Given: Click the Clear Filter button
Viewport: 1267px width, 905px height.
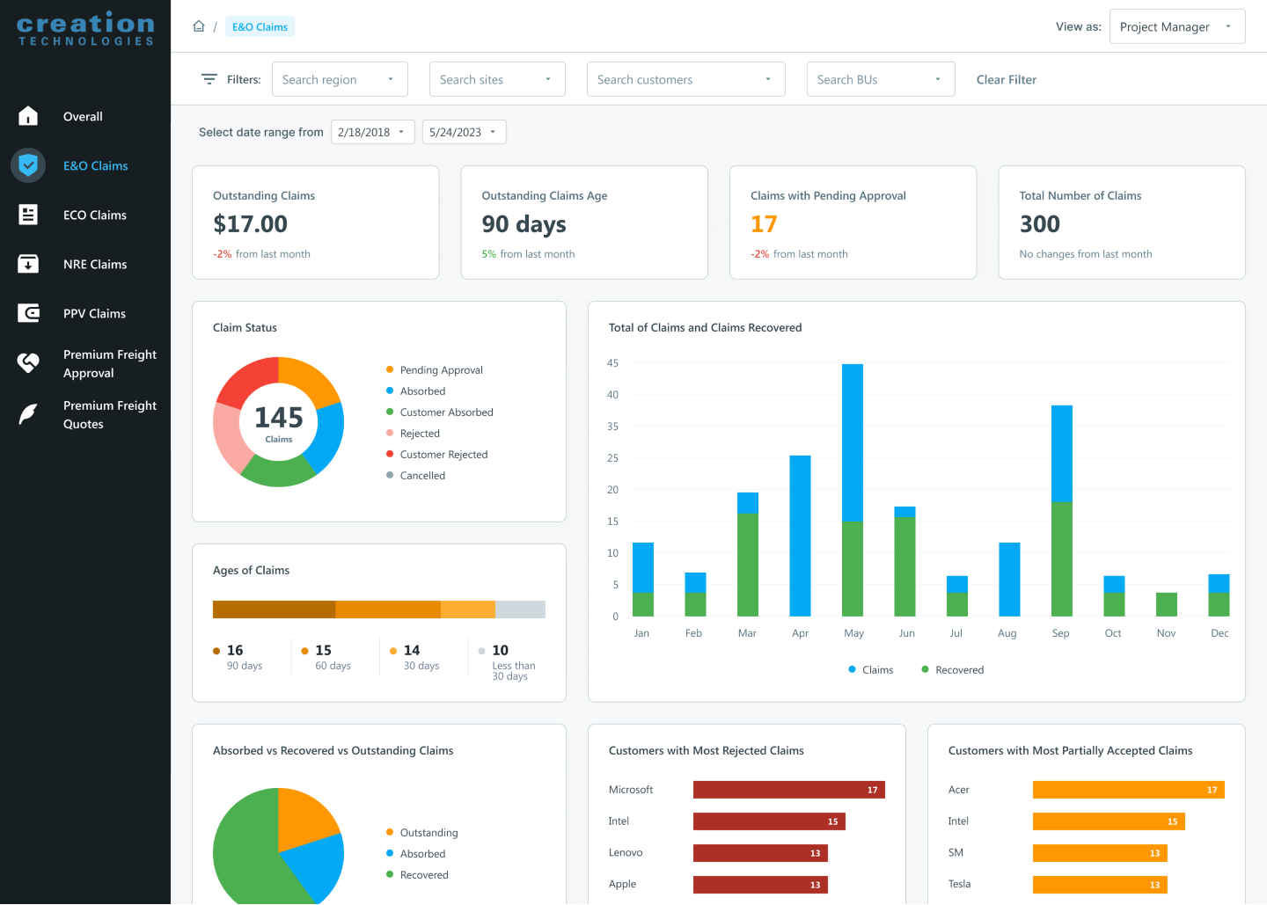Looking at the screenshot, I should click(x=1006, y=80).
